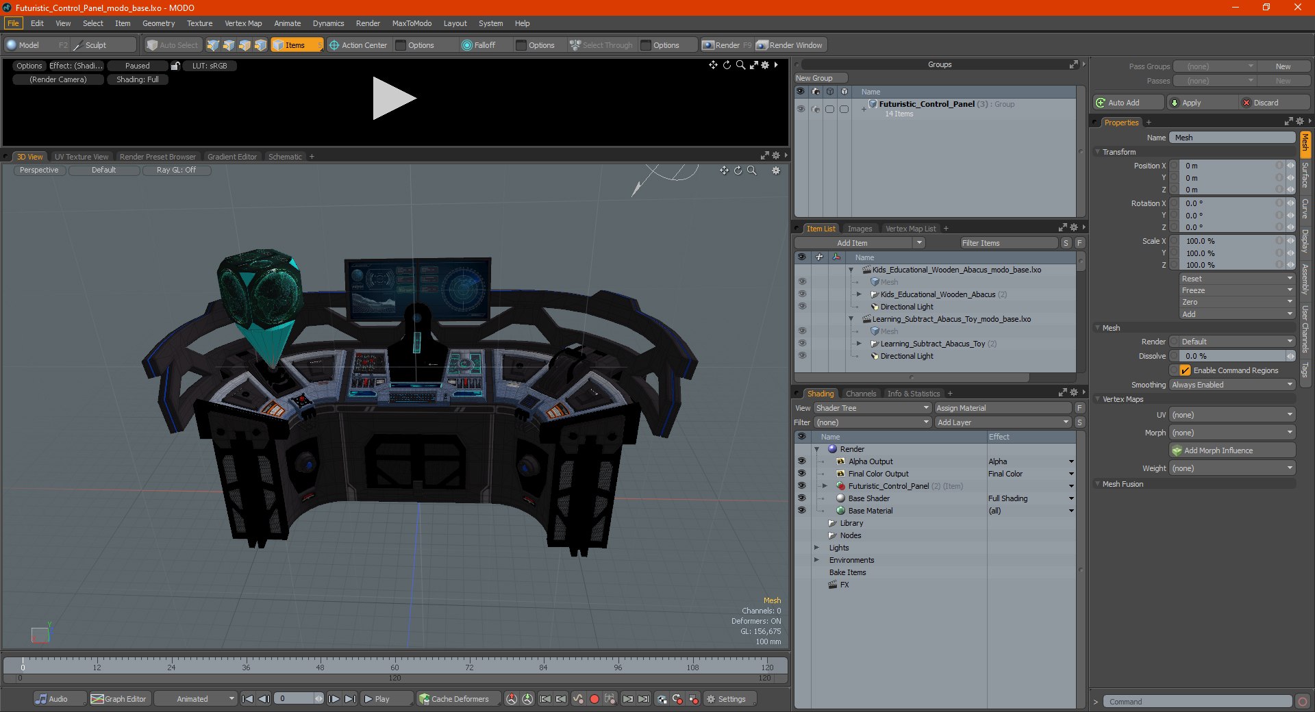Unlock the preview render lock icon

coord(175,66)
